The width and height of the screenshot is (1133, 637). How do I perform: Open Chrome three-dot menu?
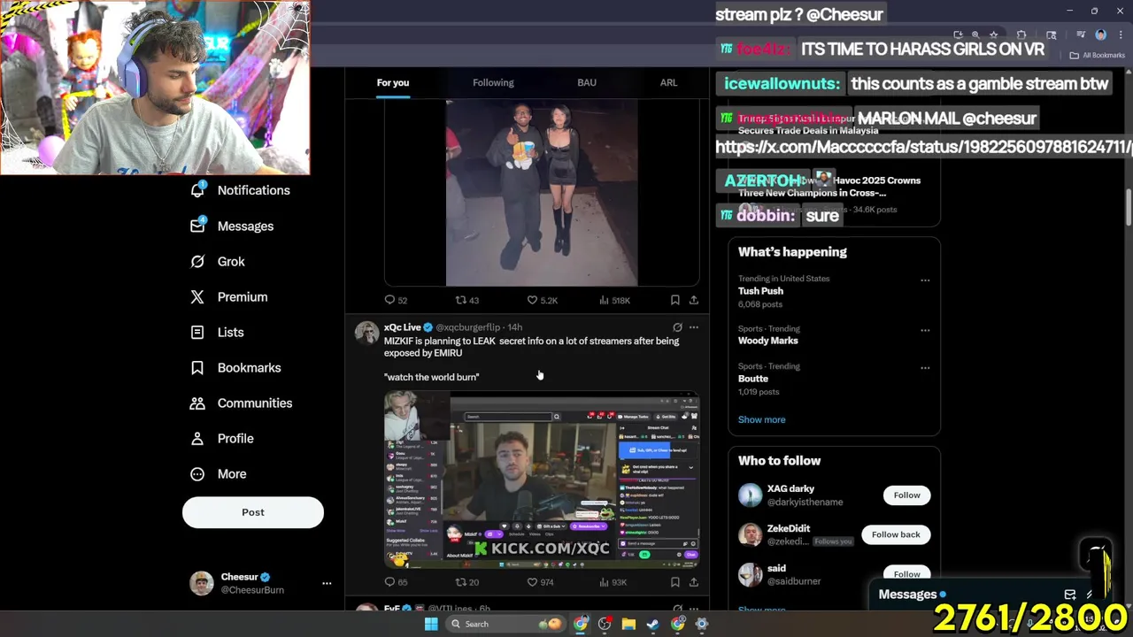click(x=1119, y=35)
